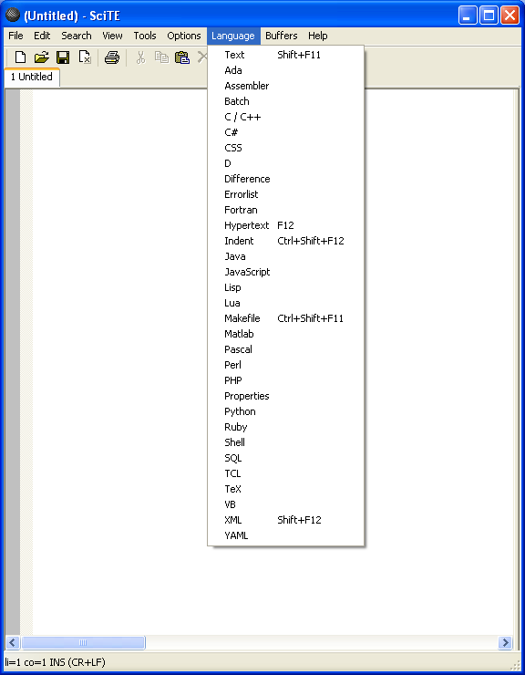The width and height of the screenshot is (525, 675).
Task: Open the Buffers menu
Action: (282, 36)
